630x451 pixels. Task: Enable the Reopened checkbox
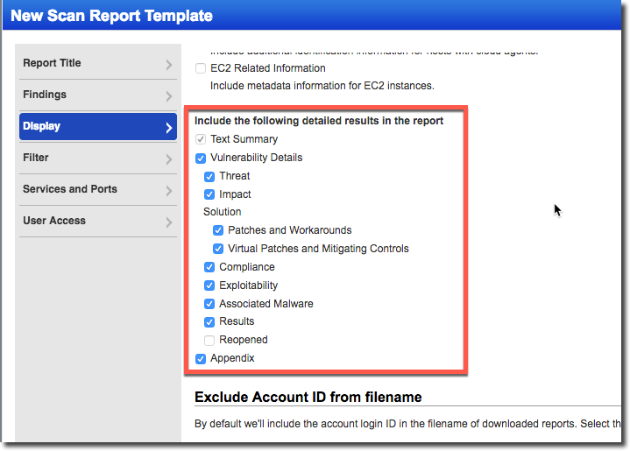tap(209, 341)
